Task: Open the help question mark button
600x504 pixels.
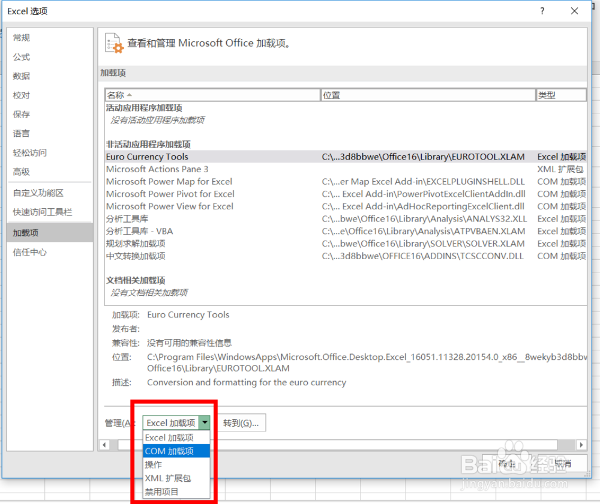Action: click(x=542, y=11)
